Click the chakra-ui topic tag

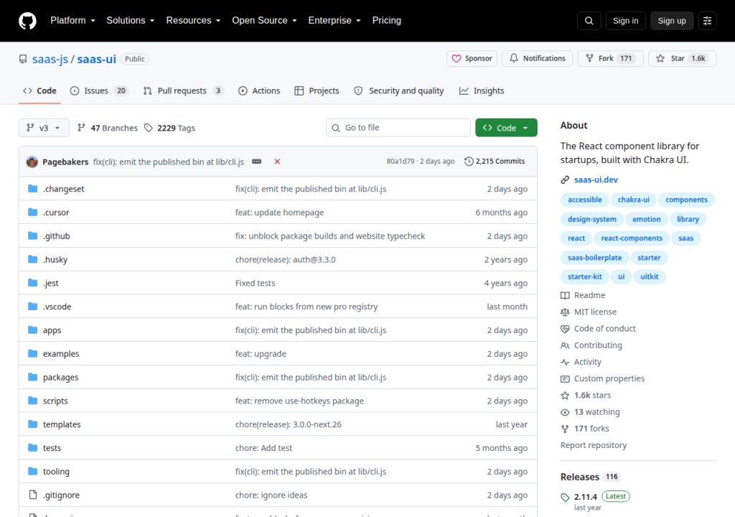[633, 200]
